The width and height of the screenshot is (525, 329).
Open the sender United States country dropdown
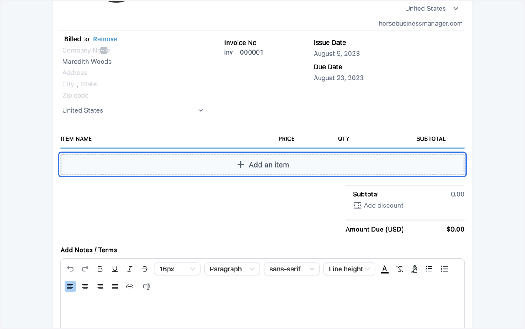click(432, 8)
